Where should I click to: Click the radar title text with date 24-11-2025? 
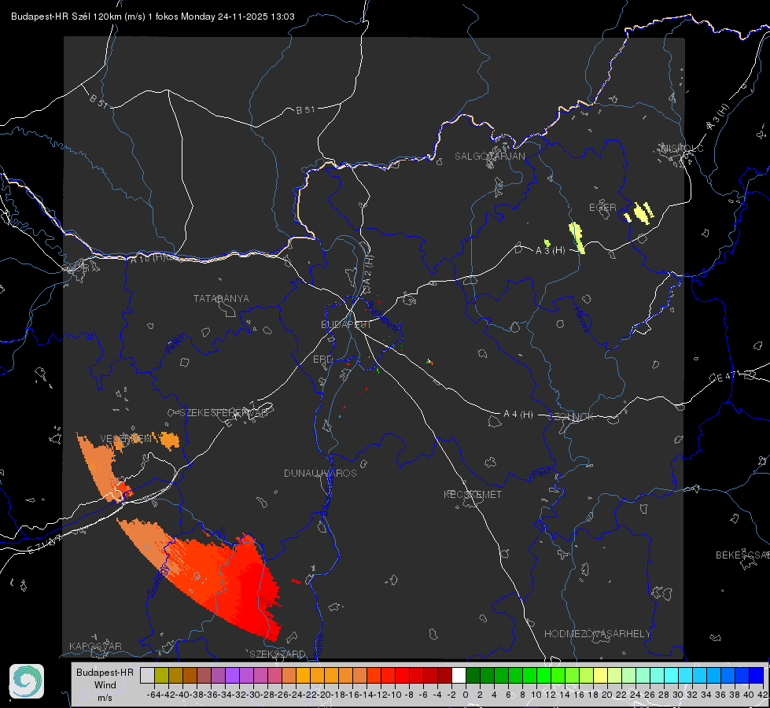[153, 17]
